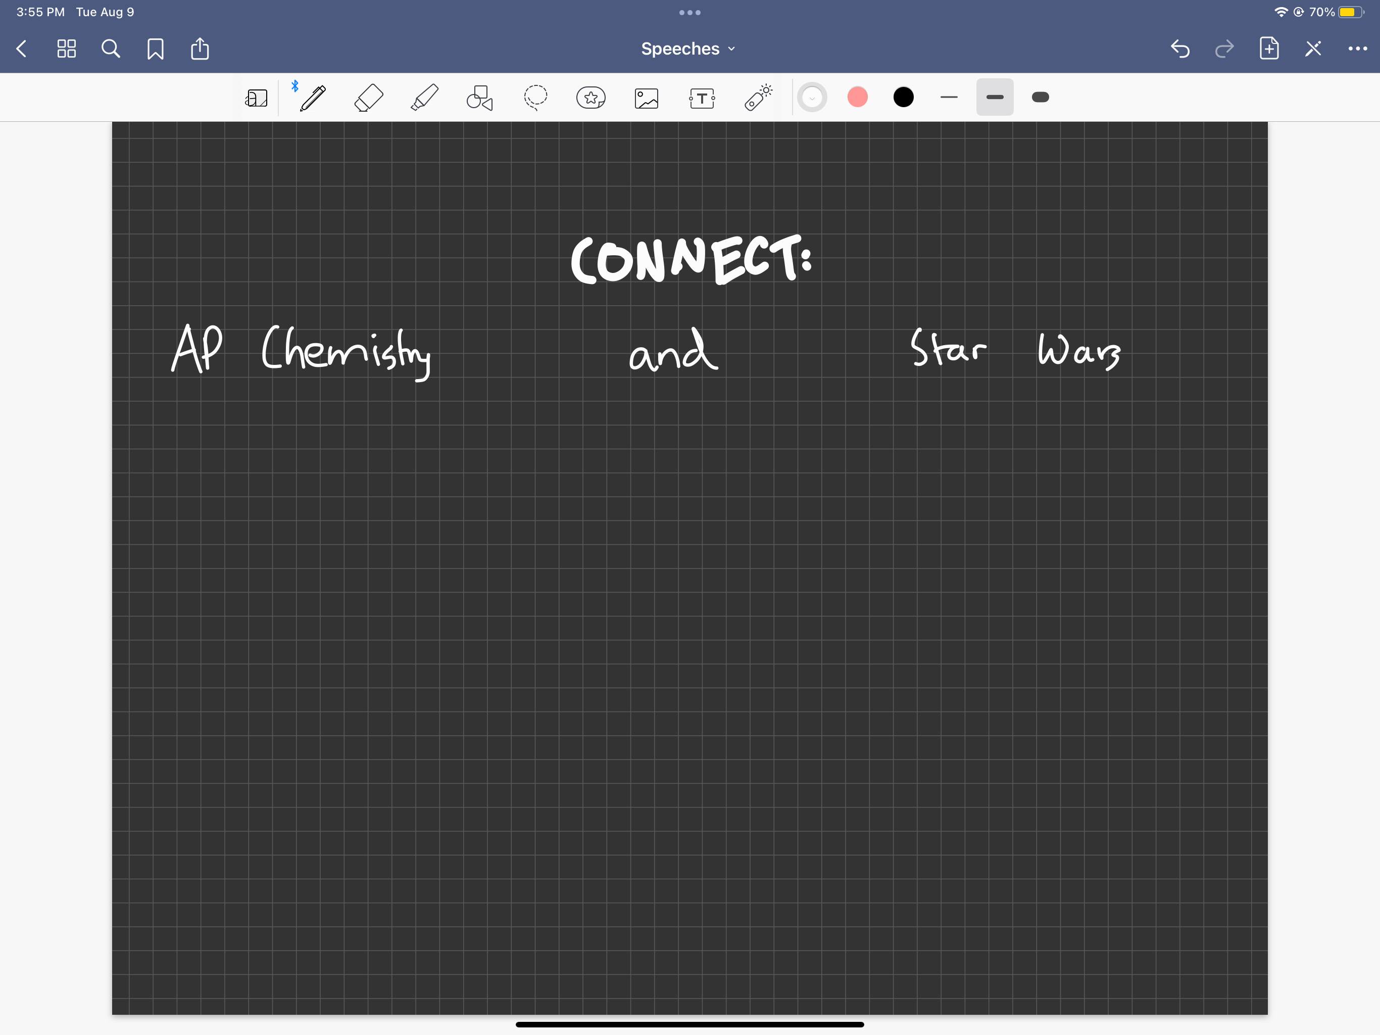
Task: Undo the last stroke
Action: point(1180,49)
